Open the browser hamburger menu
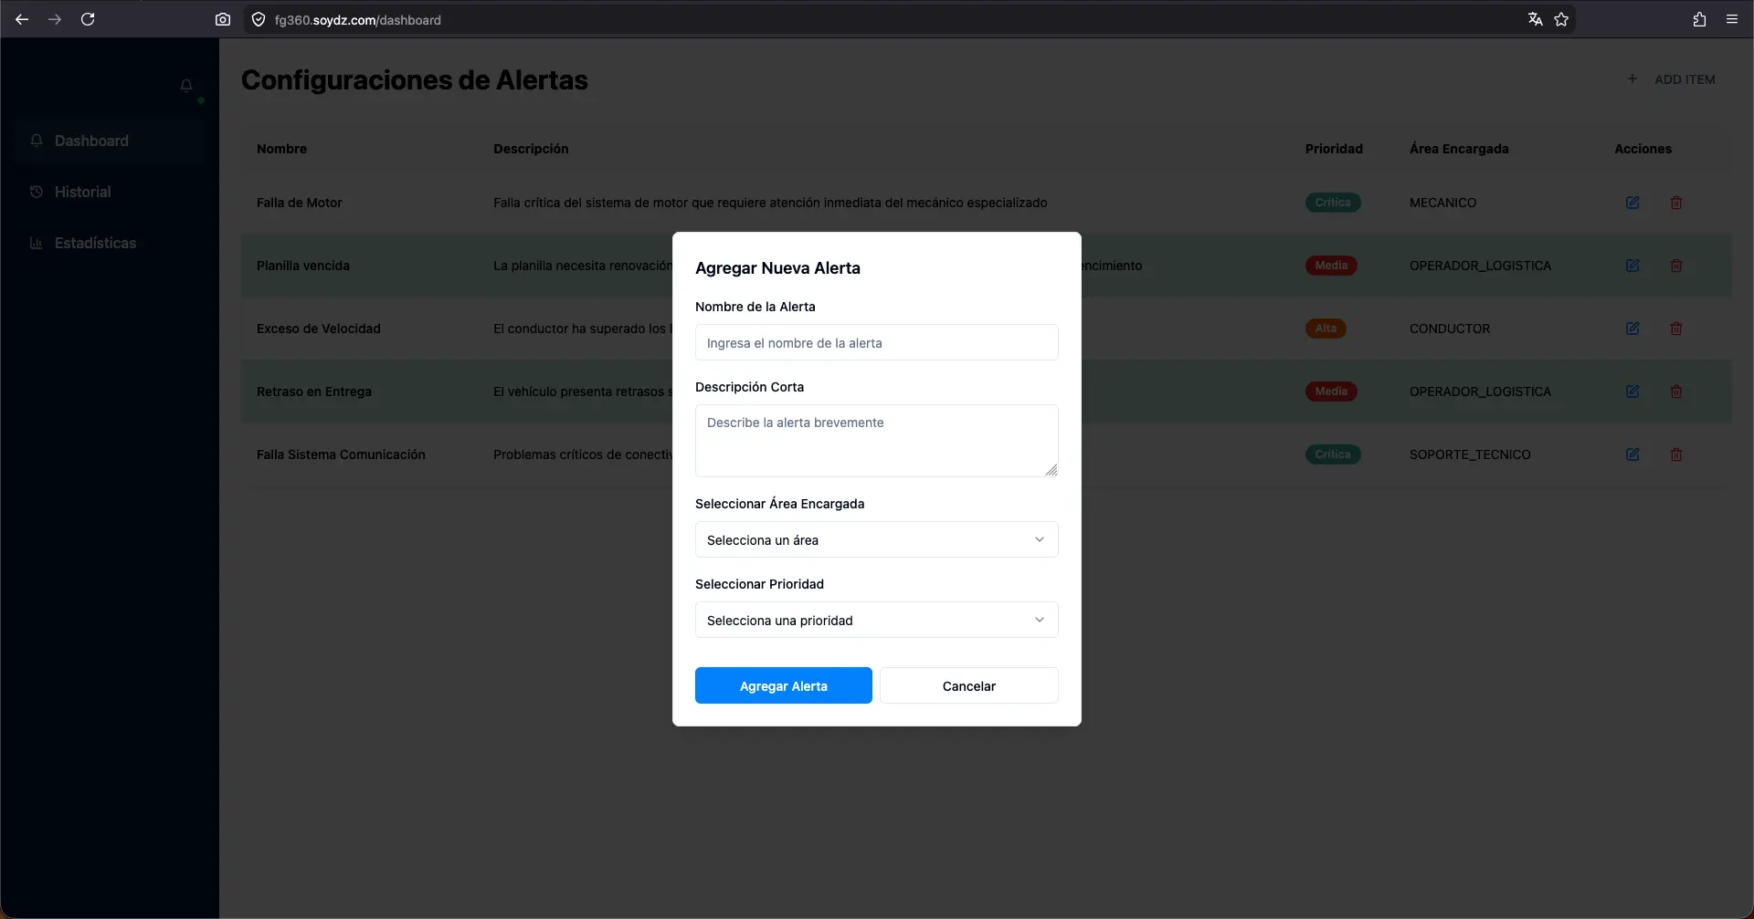Image resolution: width=1754 pixels, height=919 pixels. [x=1731, y=19]
